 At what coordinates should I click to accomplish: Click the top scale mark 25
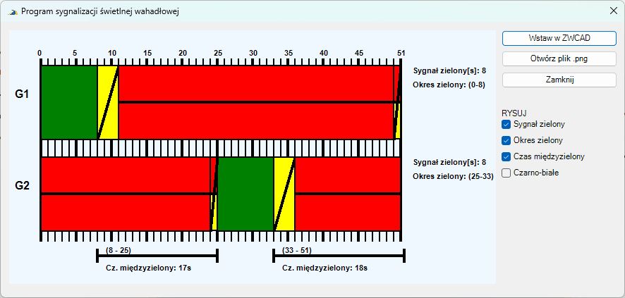pos(218,53)
